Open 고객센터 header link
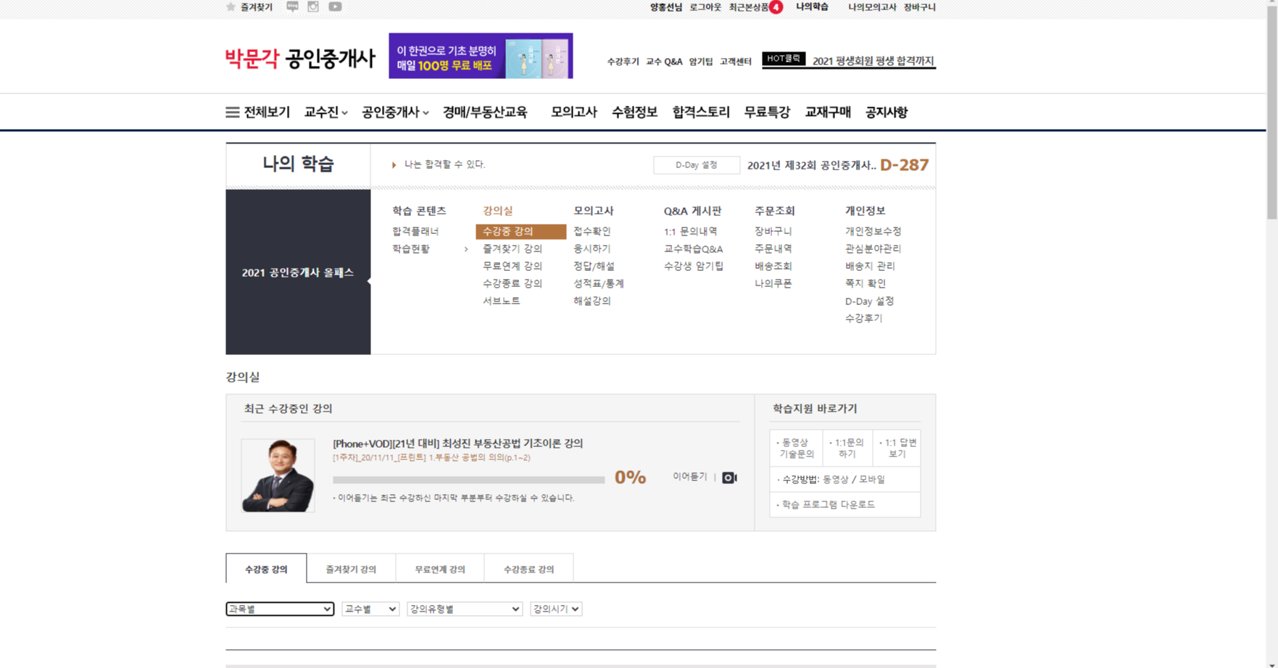This screenshot has width=1278, height=668. (735, 62)
